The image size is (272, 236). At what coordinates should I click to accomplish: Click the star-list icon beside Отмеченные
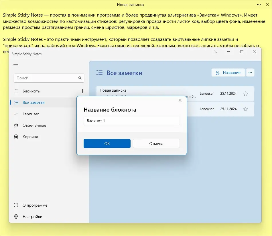coord(16,125)
